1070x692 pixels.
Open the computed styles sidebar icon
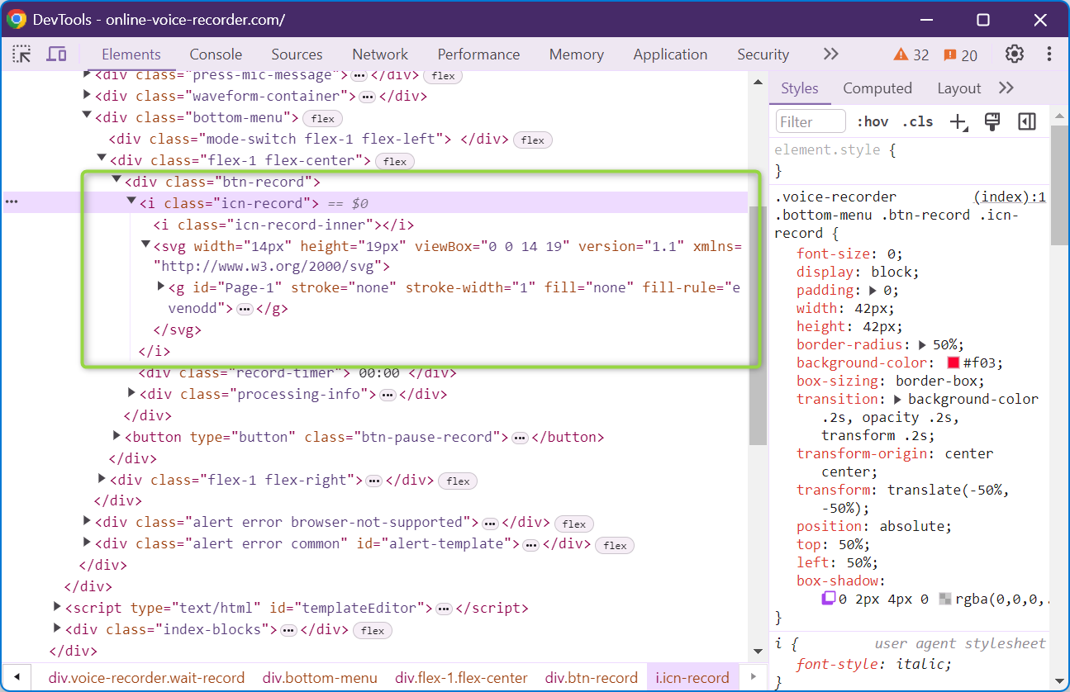click(x=1027, y=122)
